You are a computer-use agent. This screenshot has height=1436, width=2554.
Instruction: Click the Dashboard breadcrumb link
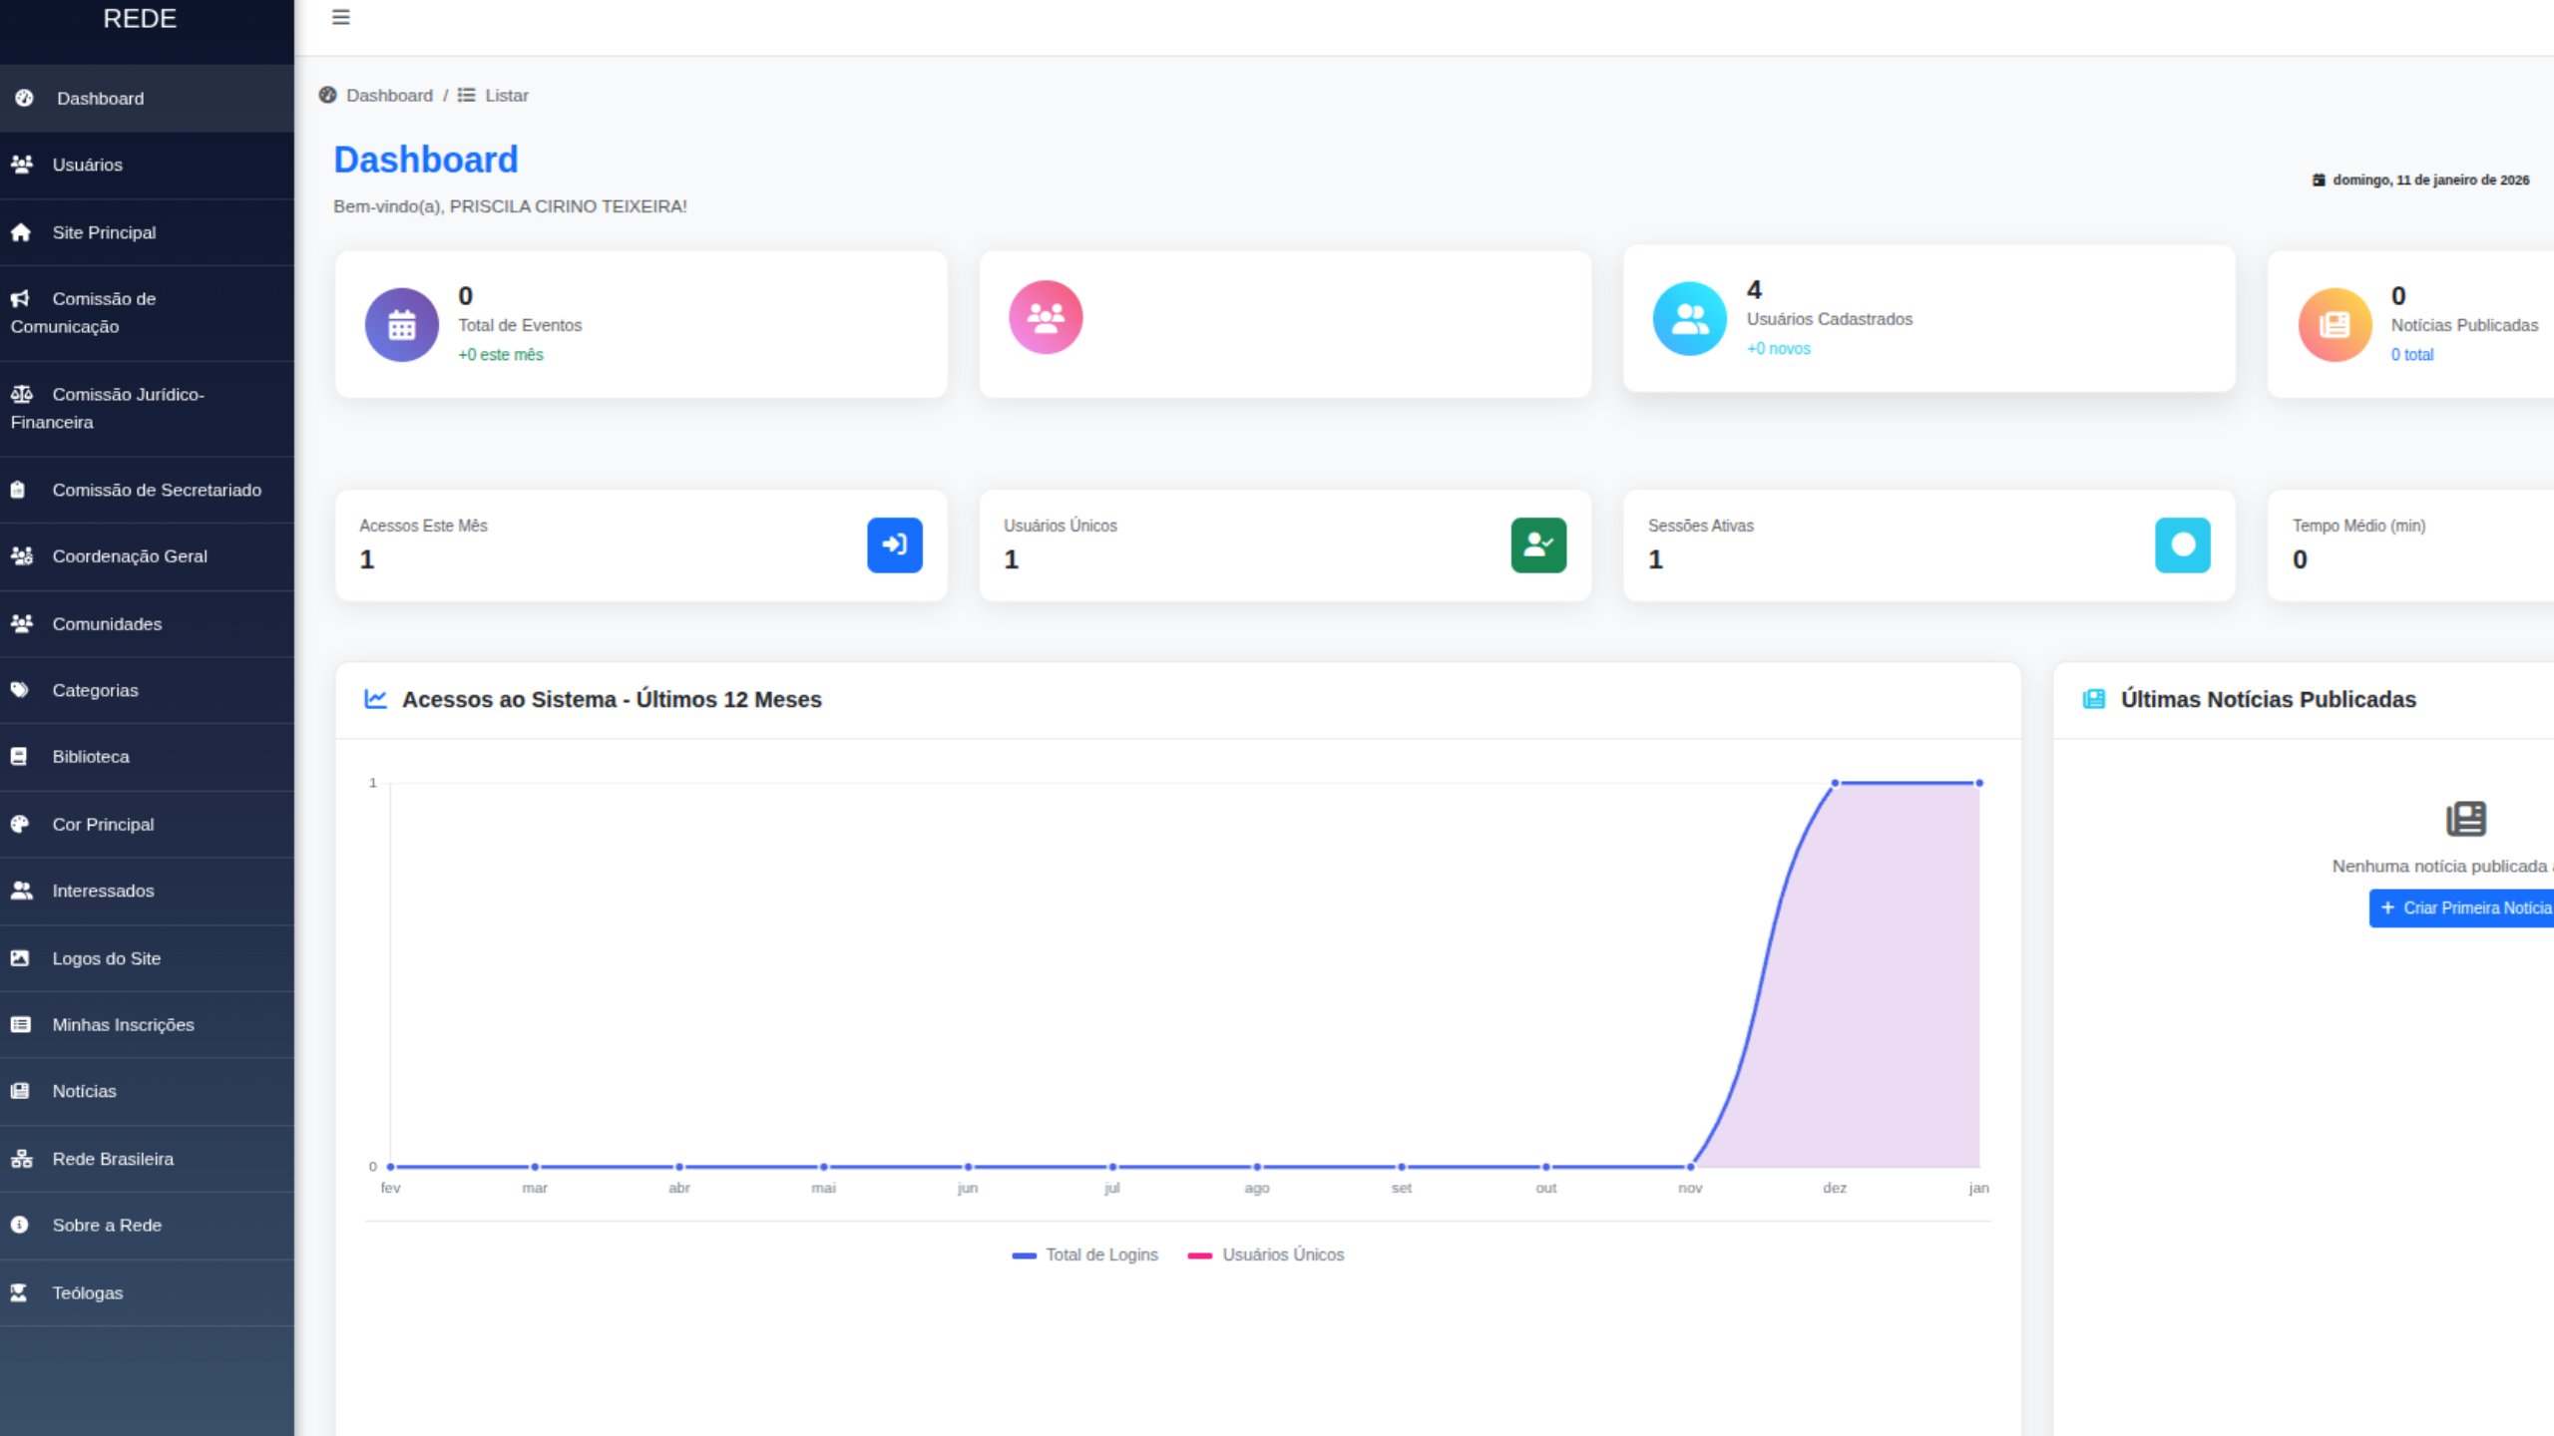389,96
